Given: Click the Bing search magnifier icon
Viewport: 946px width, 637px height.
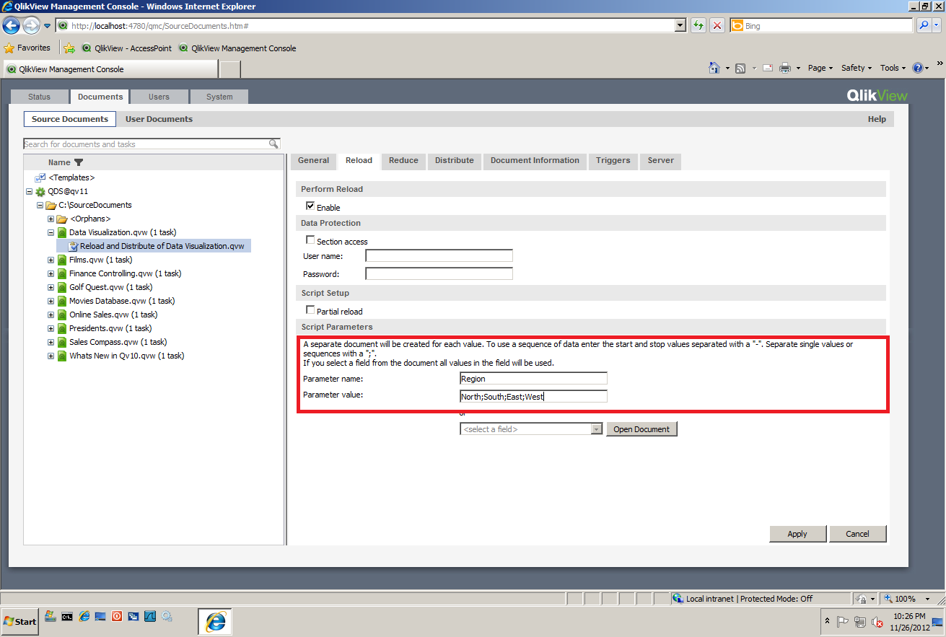Looking at the screenshot, I should tap(924, 26).
